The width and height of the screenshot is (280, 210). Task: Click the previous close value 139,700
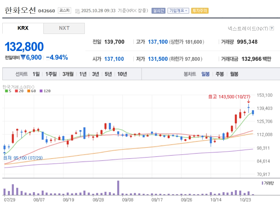point(114,42)
